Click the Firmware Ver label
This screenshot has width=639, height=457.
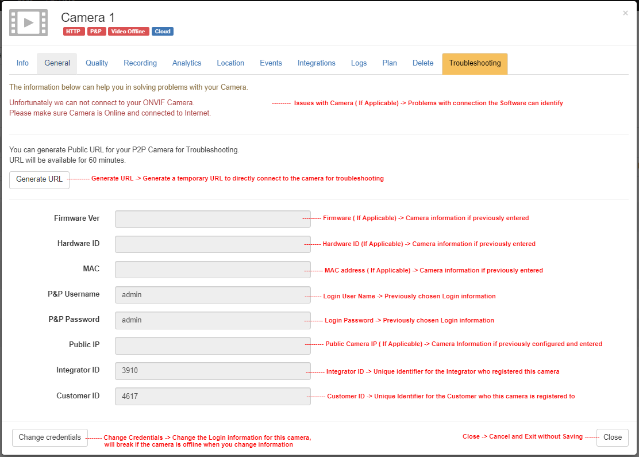point(76,218)
